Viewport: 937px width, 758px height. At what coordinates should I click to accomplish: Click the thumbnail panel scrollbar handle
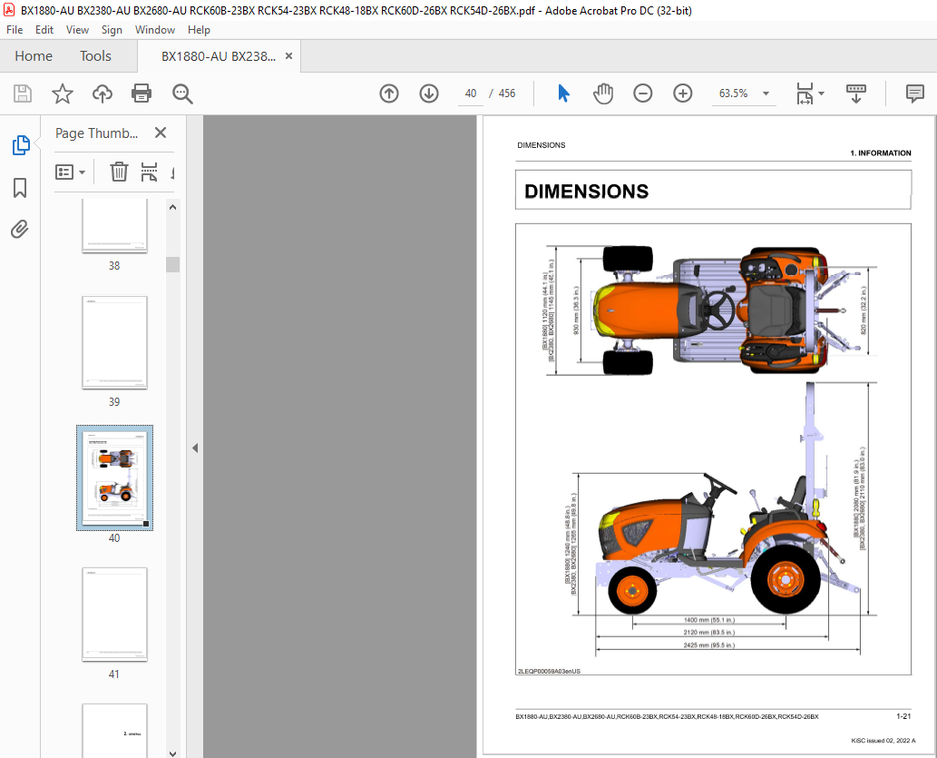[172, 264]
